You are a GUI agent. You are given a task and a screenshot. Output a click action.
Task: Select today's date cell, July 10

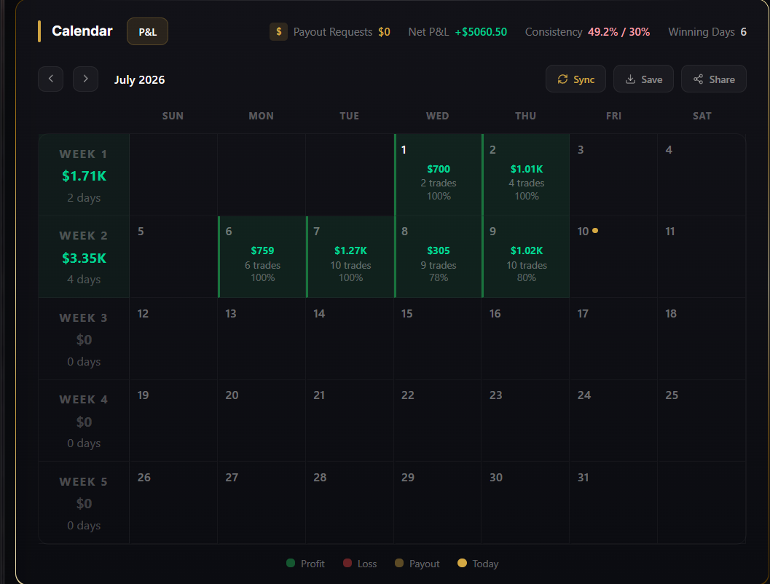click(613, 256)
